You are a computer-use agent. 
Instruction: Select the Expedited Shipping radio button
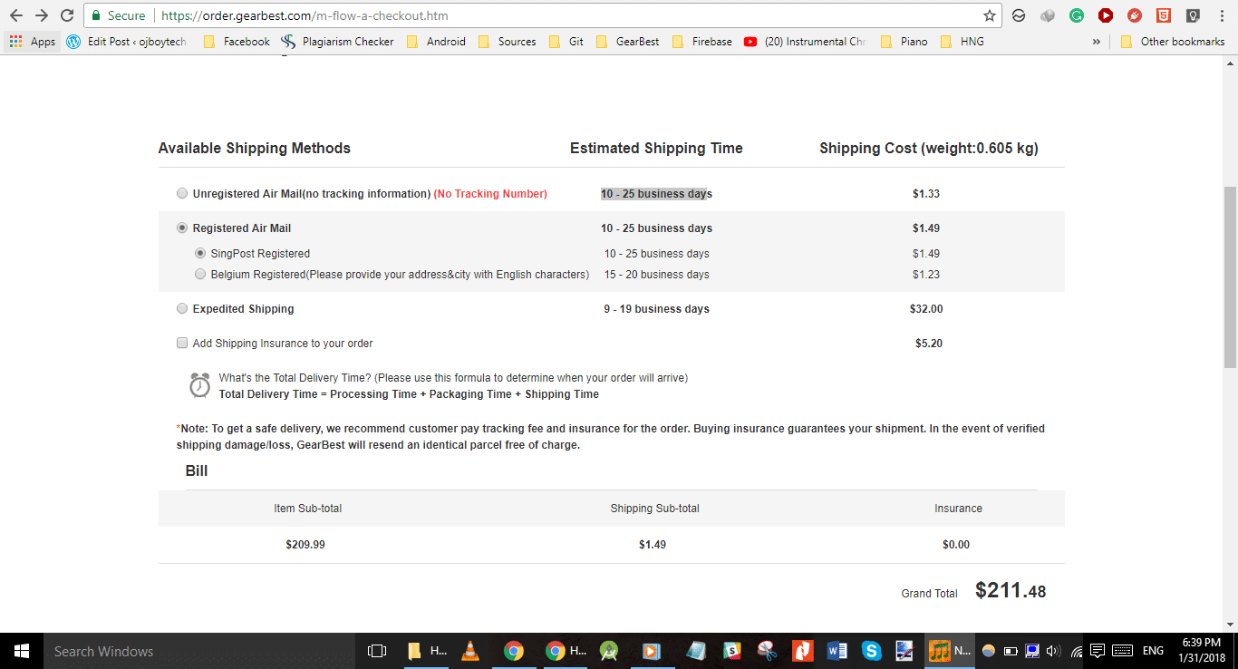click(x=183, y=309)
